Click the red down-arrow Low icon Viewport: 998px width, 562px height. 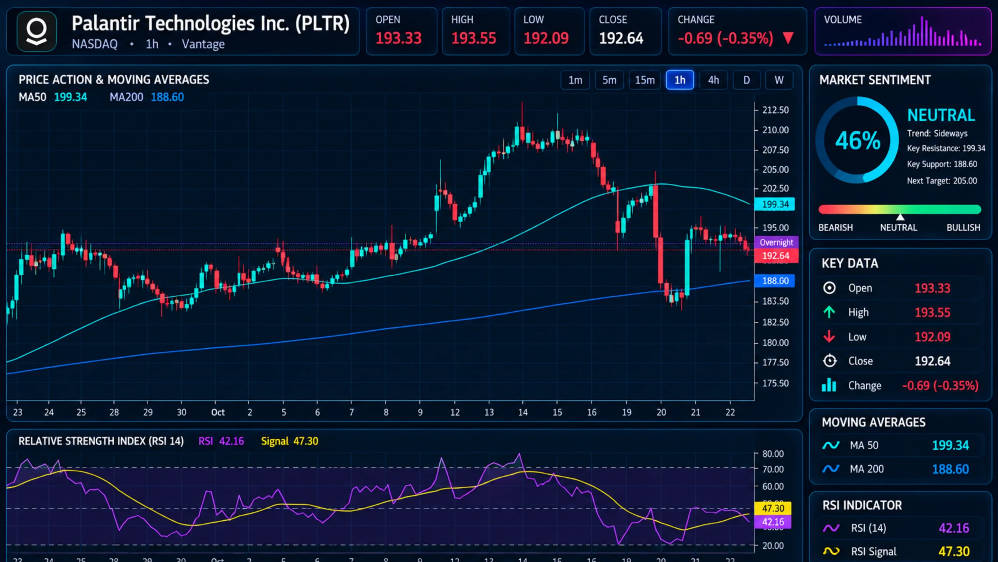click(829, 336)
